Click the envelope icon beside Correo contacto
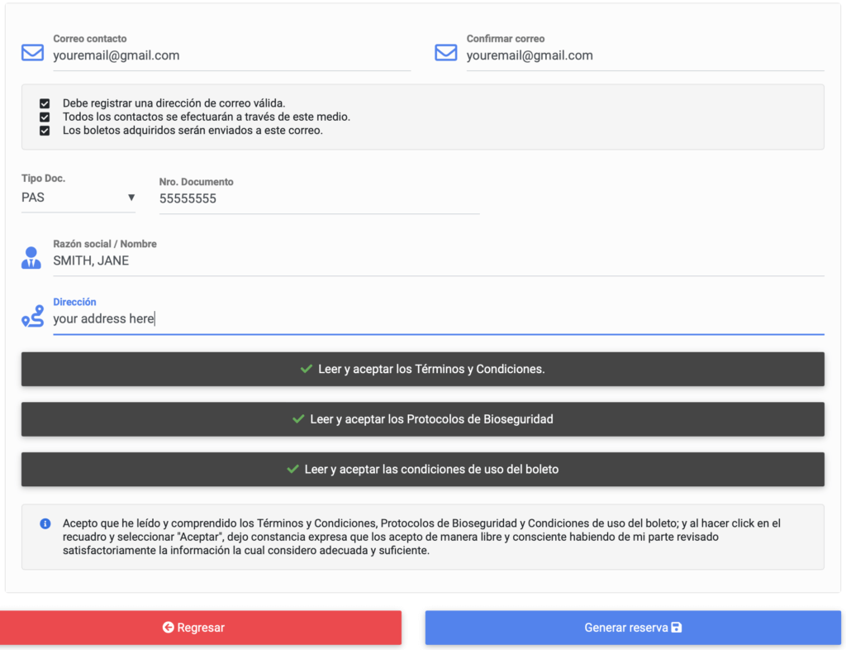This screenshot has height=650, width=846. coord(32,52)
